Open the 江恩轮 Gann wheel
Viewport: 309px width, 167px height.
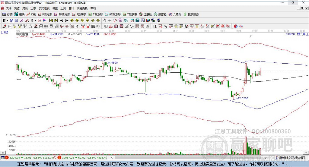tap(145, 14)
